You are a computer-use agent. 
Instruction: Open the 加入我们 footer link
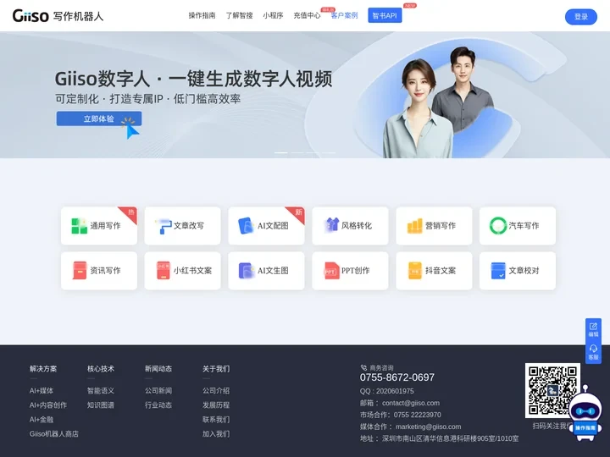click(216, 433)
